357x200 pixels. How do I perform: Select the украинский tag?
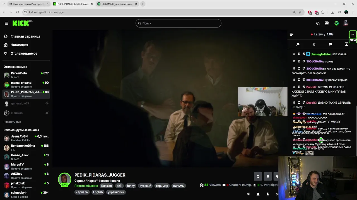click(116, 192)
